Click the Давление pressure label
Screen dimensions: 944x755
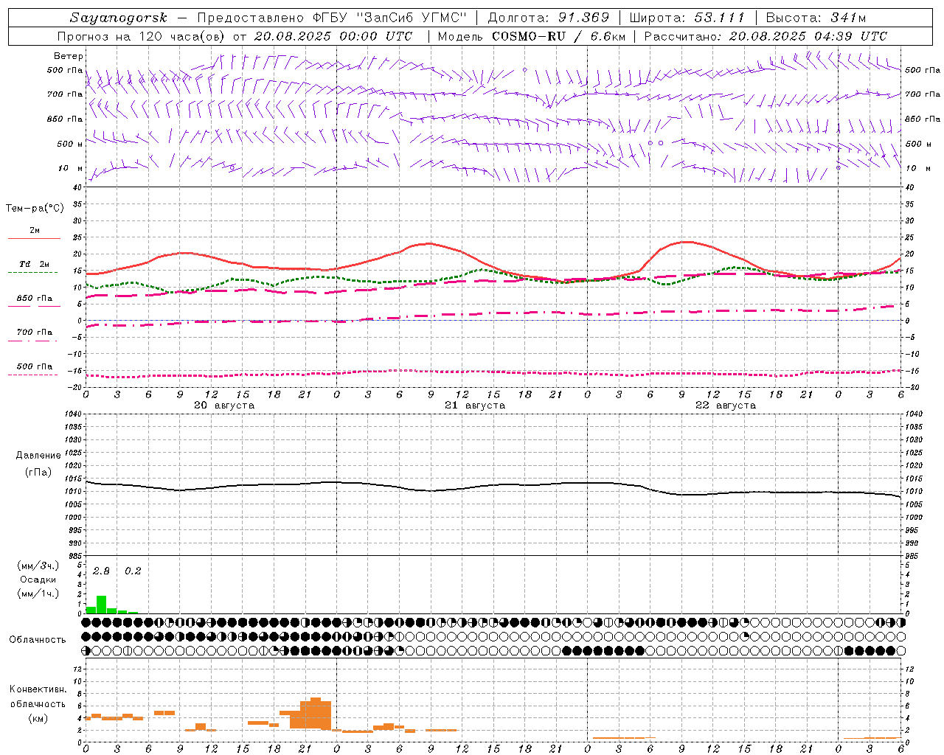click(38, 456)
